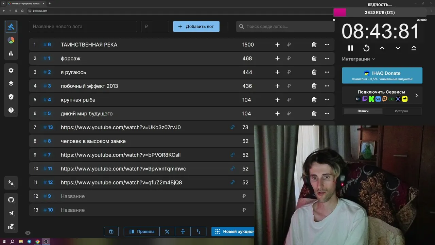Focus the Поиск среди лотов search field

[285, 27]
